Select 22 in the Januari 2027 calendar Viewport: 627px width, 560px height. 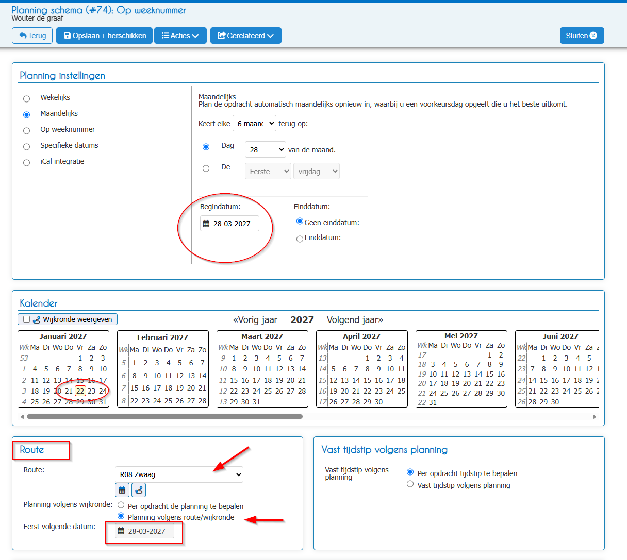tap(80, 391)
